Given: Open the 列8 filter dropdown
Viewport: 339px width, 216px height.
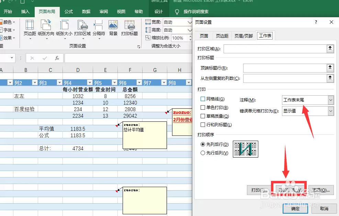Looking at the screenshot, I should pos(189,83).
